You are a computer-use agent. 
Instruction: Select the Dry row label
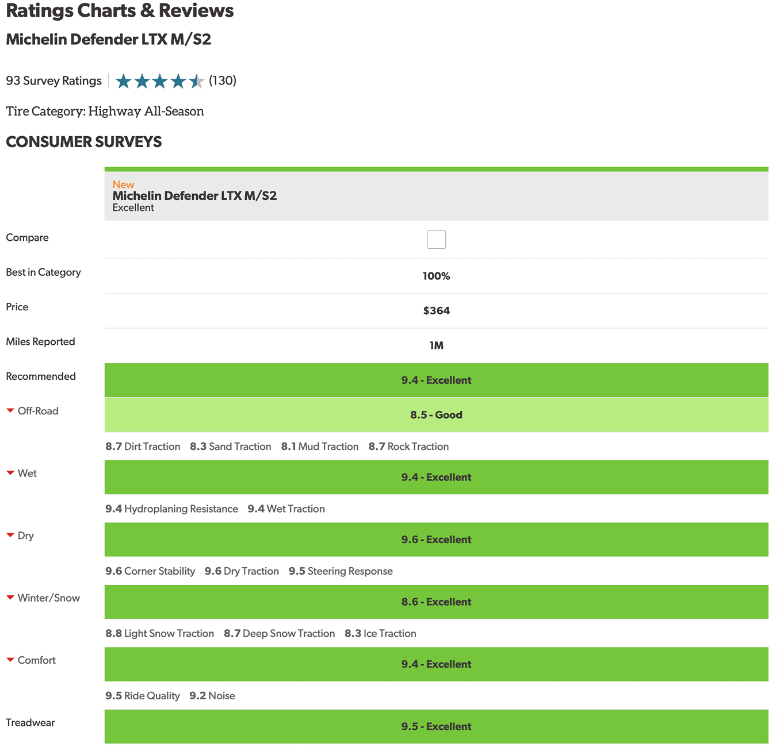[x=26, y=536]
